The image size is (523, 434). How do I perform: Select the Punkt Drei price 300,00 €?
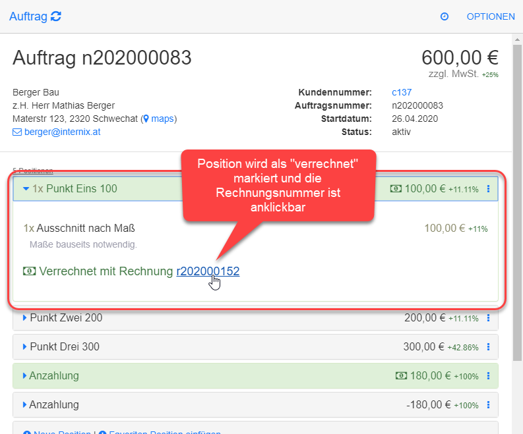[424, 346]
